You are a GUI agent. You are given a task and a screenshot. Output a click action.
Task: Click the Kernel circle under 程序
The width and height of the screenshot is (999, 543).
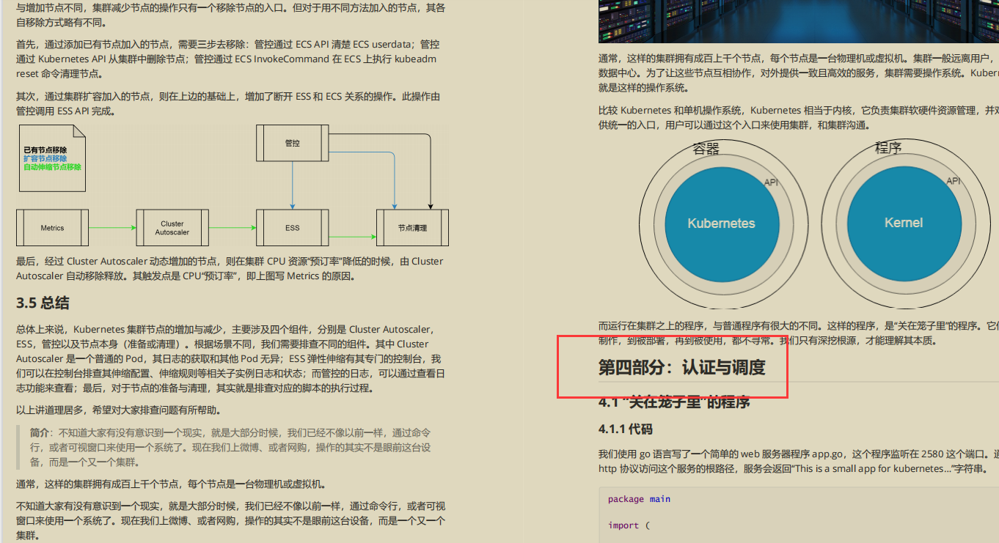[904, 224]
